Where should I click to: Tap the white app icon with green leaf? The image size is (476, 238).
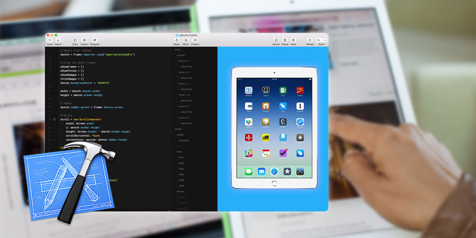[249, 122]
